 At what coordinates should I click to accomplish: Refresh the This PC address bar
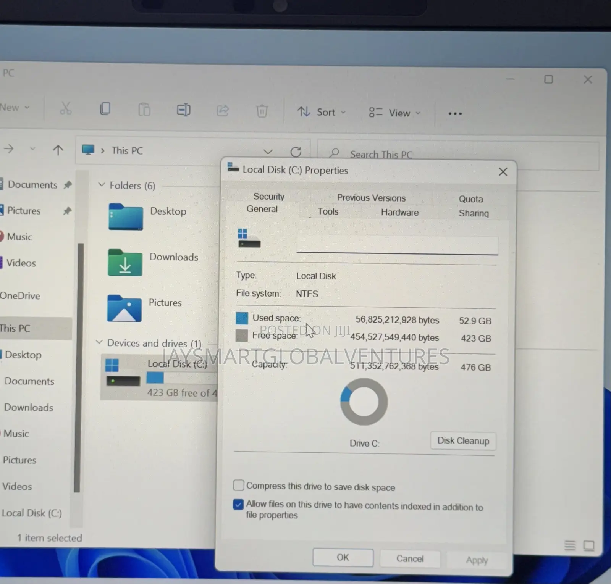click(x=296, y=152)
